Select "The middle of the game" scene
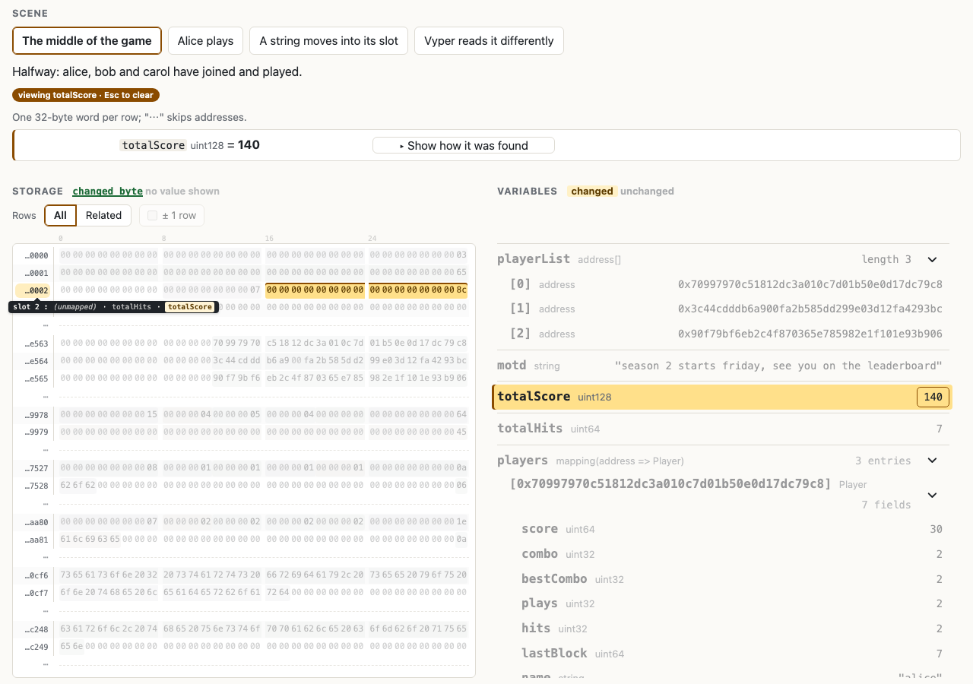This screenshot has height=684, width=973. coord(87,41)
